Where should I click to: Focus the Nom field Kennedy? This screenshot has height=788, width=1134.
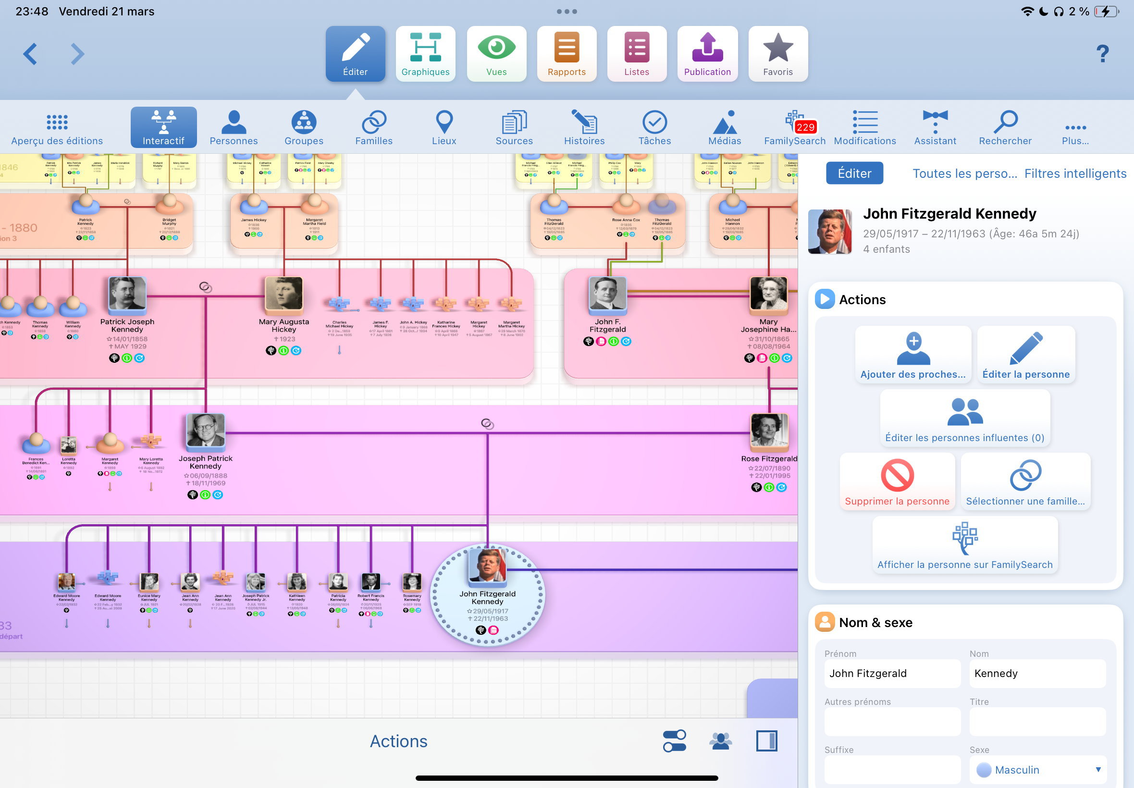click(1037, 674)
